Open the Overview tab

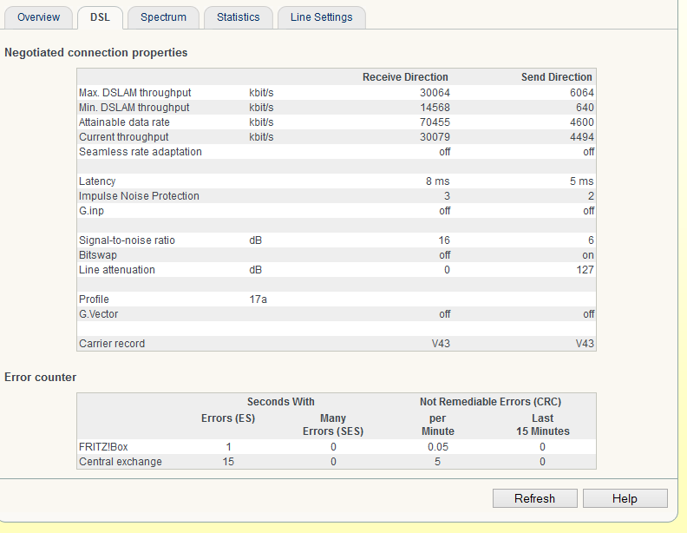point(39,17)
